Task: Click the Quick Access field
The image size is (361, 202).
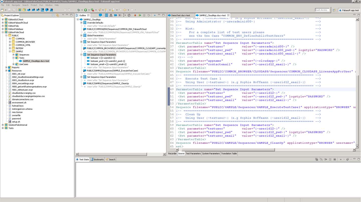Action: click(x=322, y=10)
